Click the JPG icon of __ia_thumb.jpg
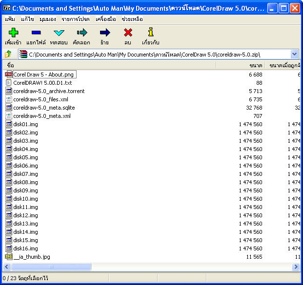The image size is (303, 285). [x=9, y=256]
